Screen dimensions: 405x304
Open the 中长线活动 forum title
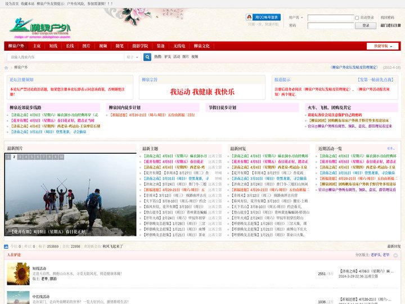coord(41,297)
